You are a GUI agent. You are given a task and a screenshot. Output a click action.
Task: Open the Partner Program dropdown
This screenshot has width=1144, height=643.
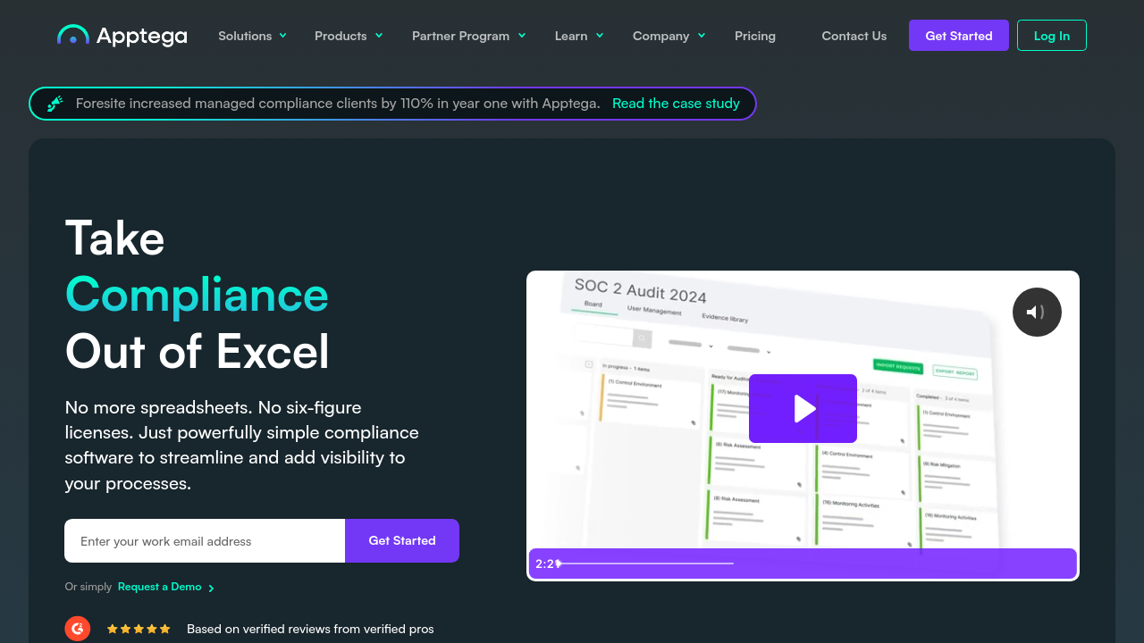pos(468,36)
